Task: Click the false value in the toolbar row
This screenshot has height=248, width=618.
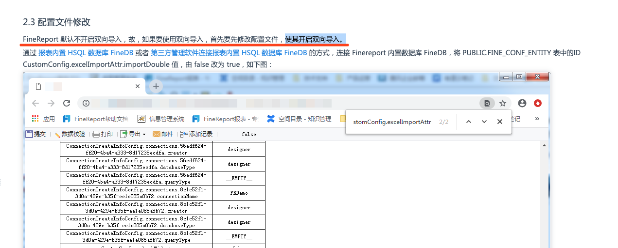Action: point(249,134)
